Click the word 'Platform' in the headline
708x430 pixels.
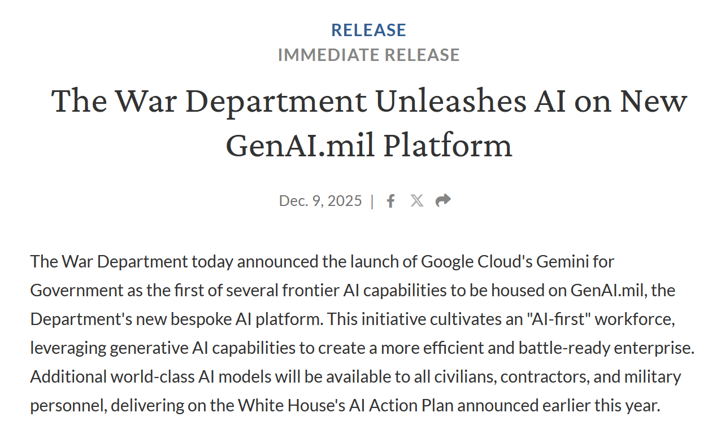448,145
